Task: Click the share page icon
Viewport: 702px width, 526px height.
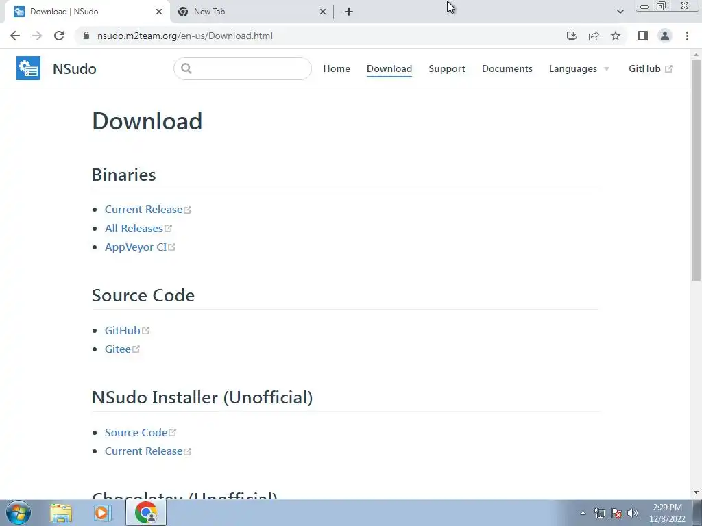Action: pos(594,36)
